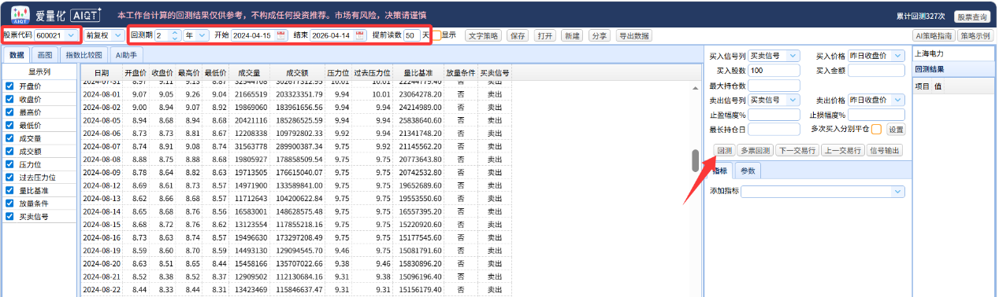Click the 新建 button
Screen dimensions: 999x297
point(572,35)
